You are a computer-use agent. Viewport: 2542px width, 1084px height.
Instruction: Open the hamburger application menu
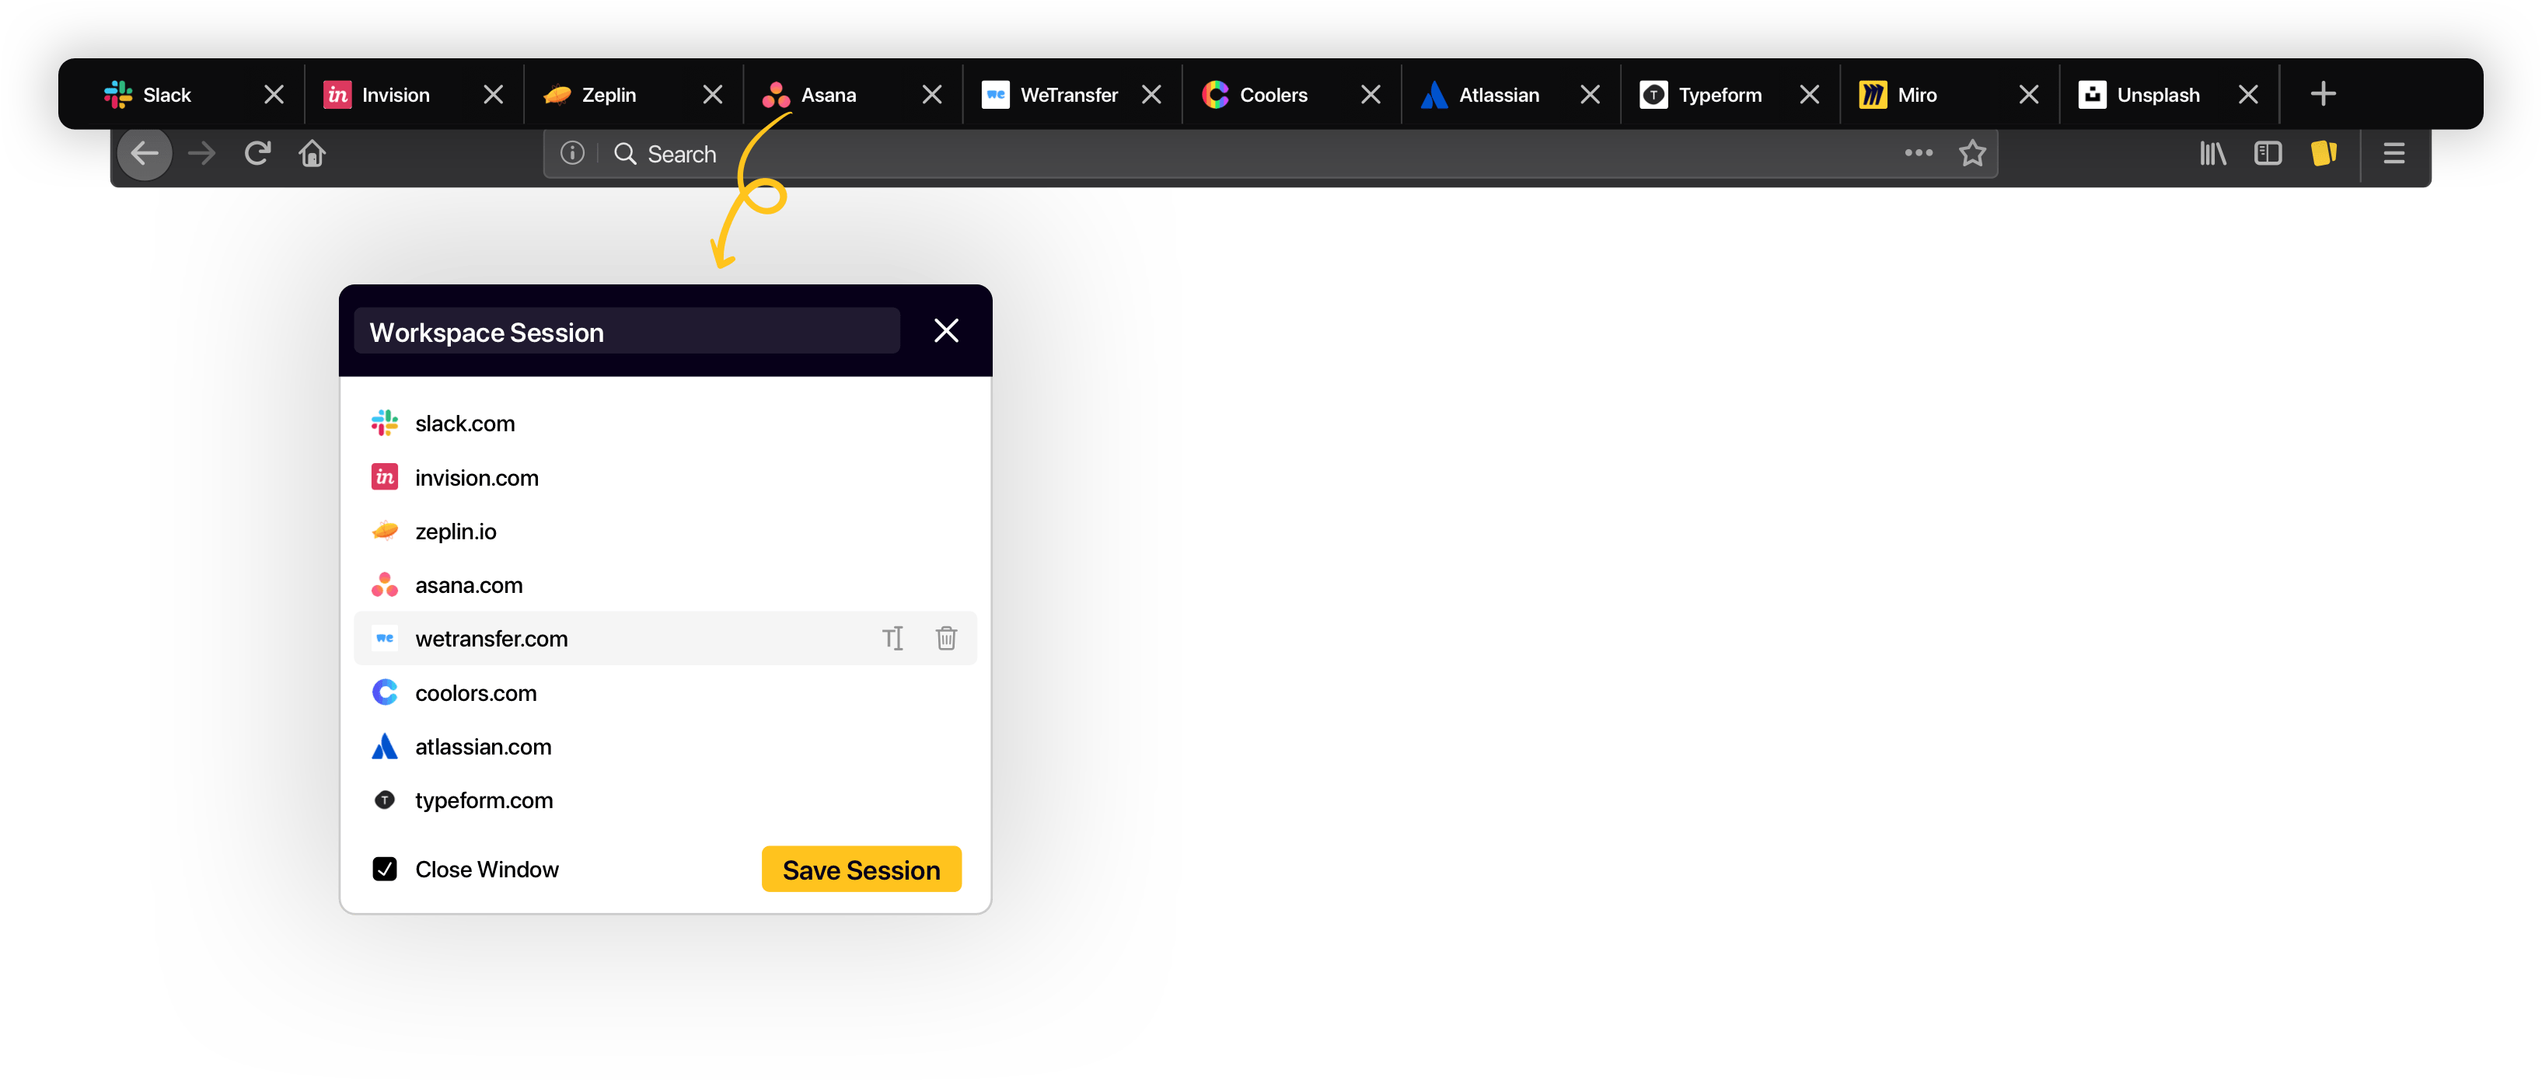2393,153
